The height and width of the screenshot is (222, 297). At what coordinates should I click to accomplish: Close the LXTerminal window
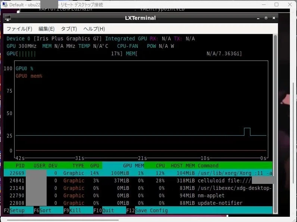point(274,18)
